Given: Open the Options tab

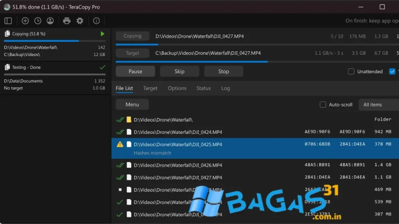Looking at the screenshot, I should [177, 88].
